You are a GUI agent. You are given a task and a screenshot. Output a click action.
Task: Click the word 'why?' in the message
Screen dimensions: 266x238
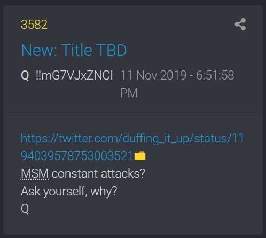click(104, 192)
